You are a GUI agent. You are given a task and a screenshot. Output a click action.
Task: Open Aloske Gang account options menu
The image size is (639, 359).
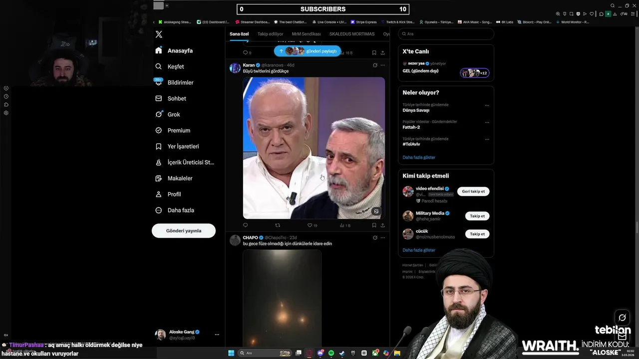(x=217, y=335)
